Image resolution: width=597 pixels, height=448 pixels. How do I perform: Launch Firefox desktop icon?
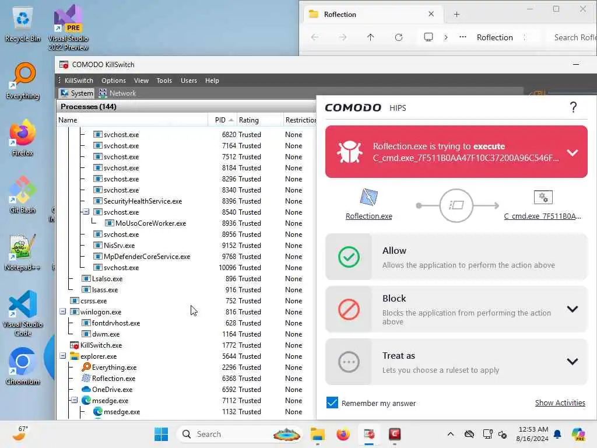pos(23,138)
